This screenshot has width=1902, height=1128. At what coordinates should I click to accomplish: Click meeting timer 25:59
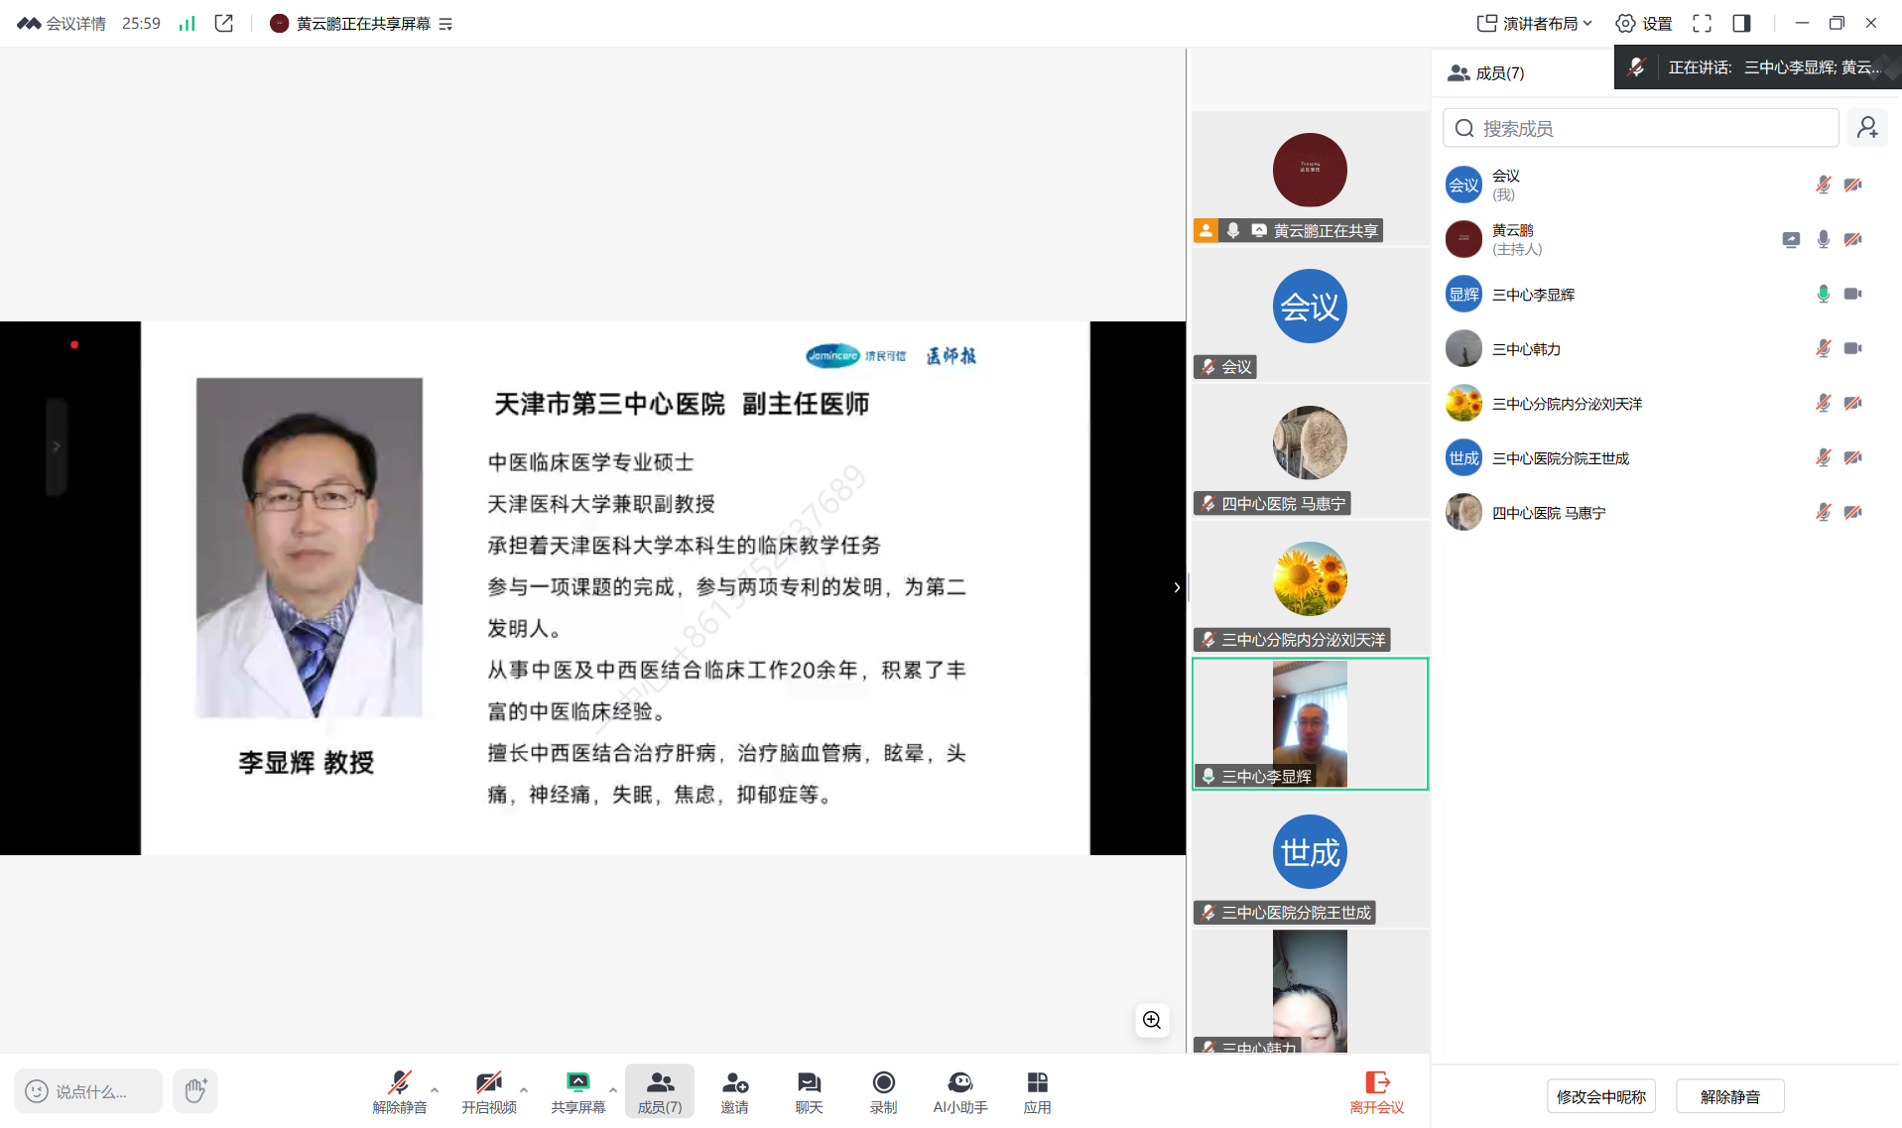coord(141,23)
